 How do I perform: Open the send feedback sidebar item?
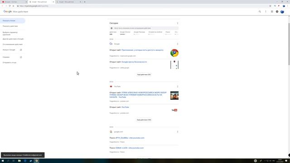[x=10, y=62]
